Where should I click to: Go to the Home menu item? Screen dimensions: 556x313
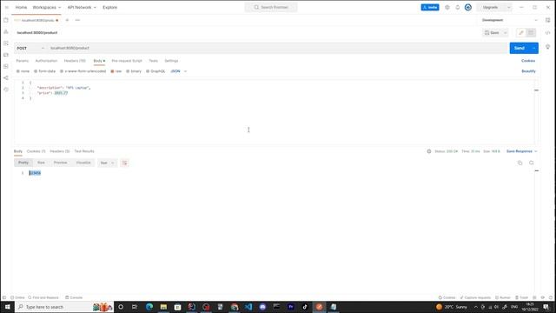pos(21,8)
